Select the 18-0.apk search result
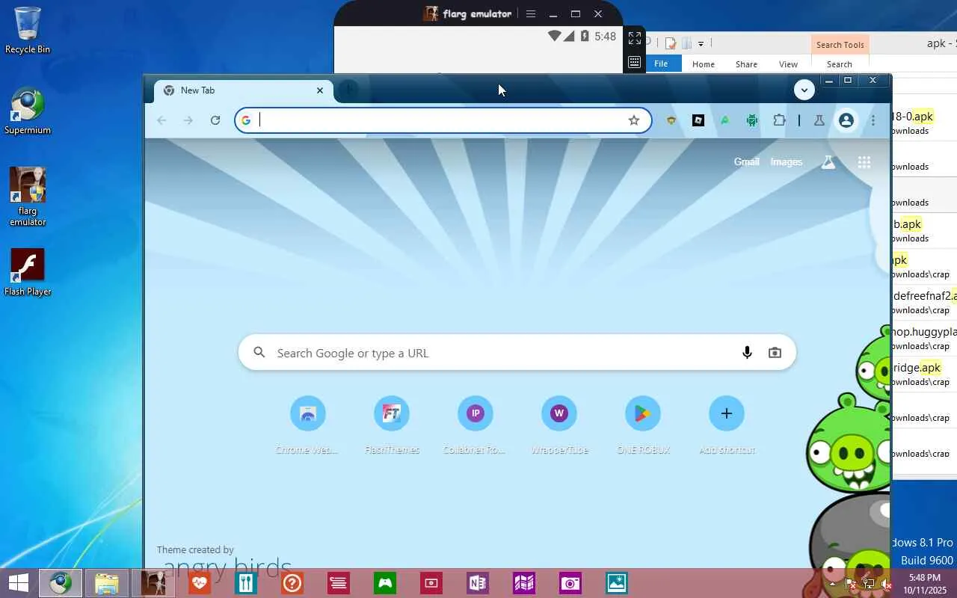The width and height of the screenshot is (957, 598). pos(924,123)
